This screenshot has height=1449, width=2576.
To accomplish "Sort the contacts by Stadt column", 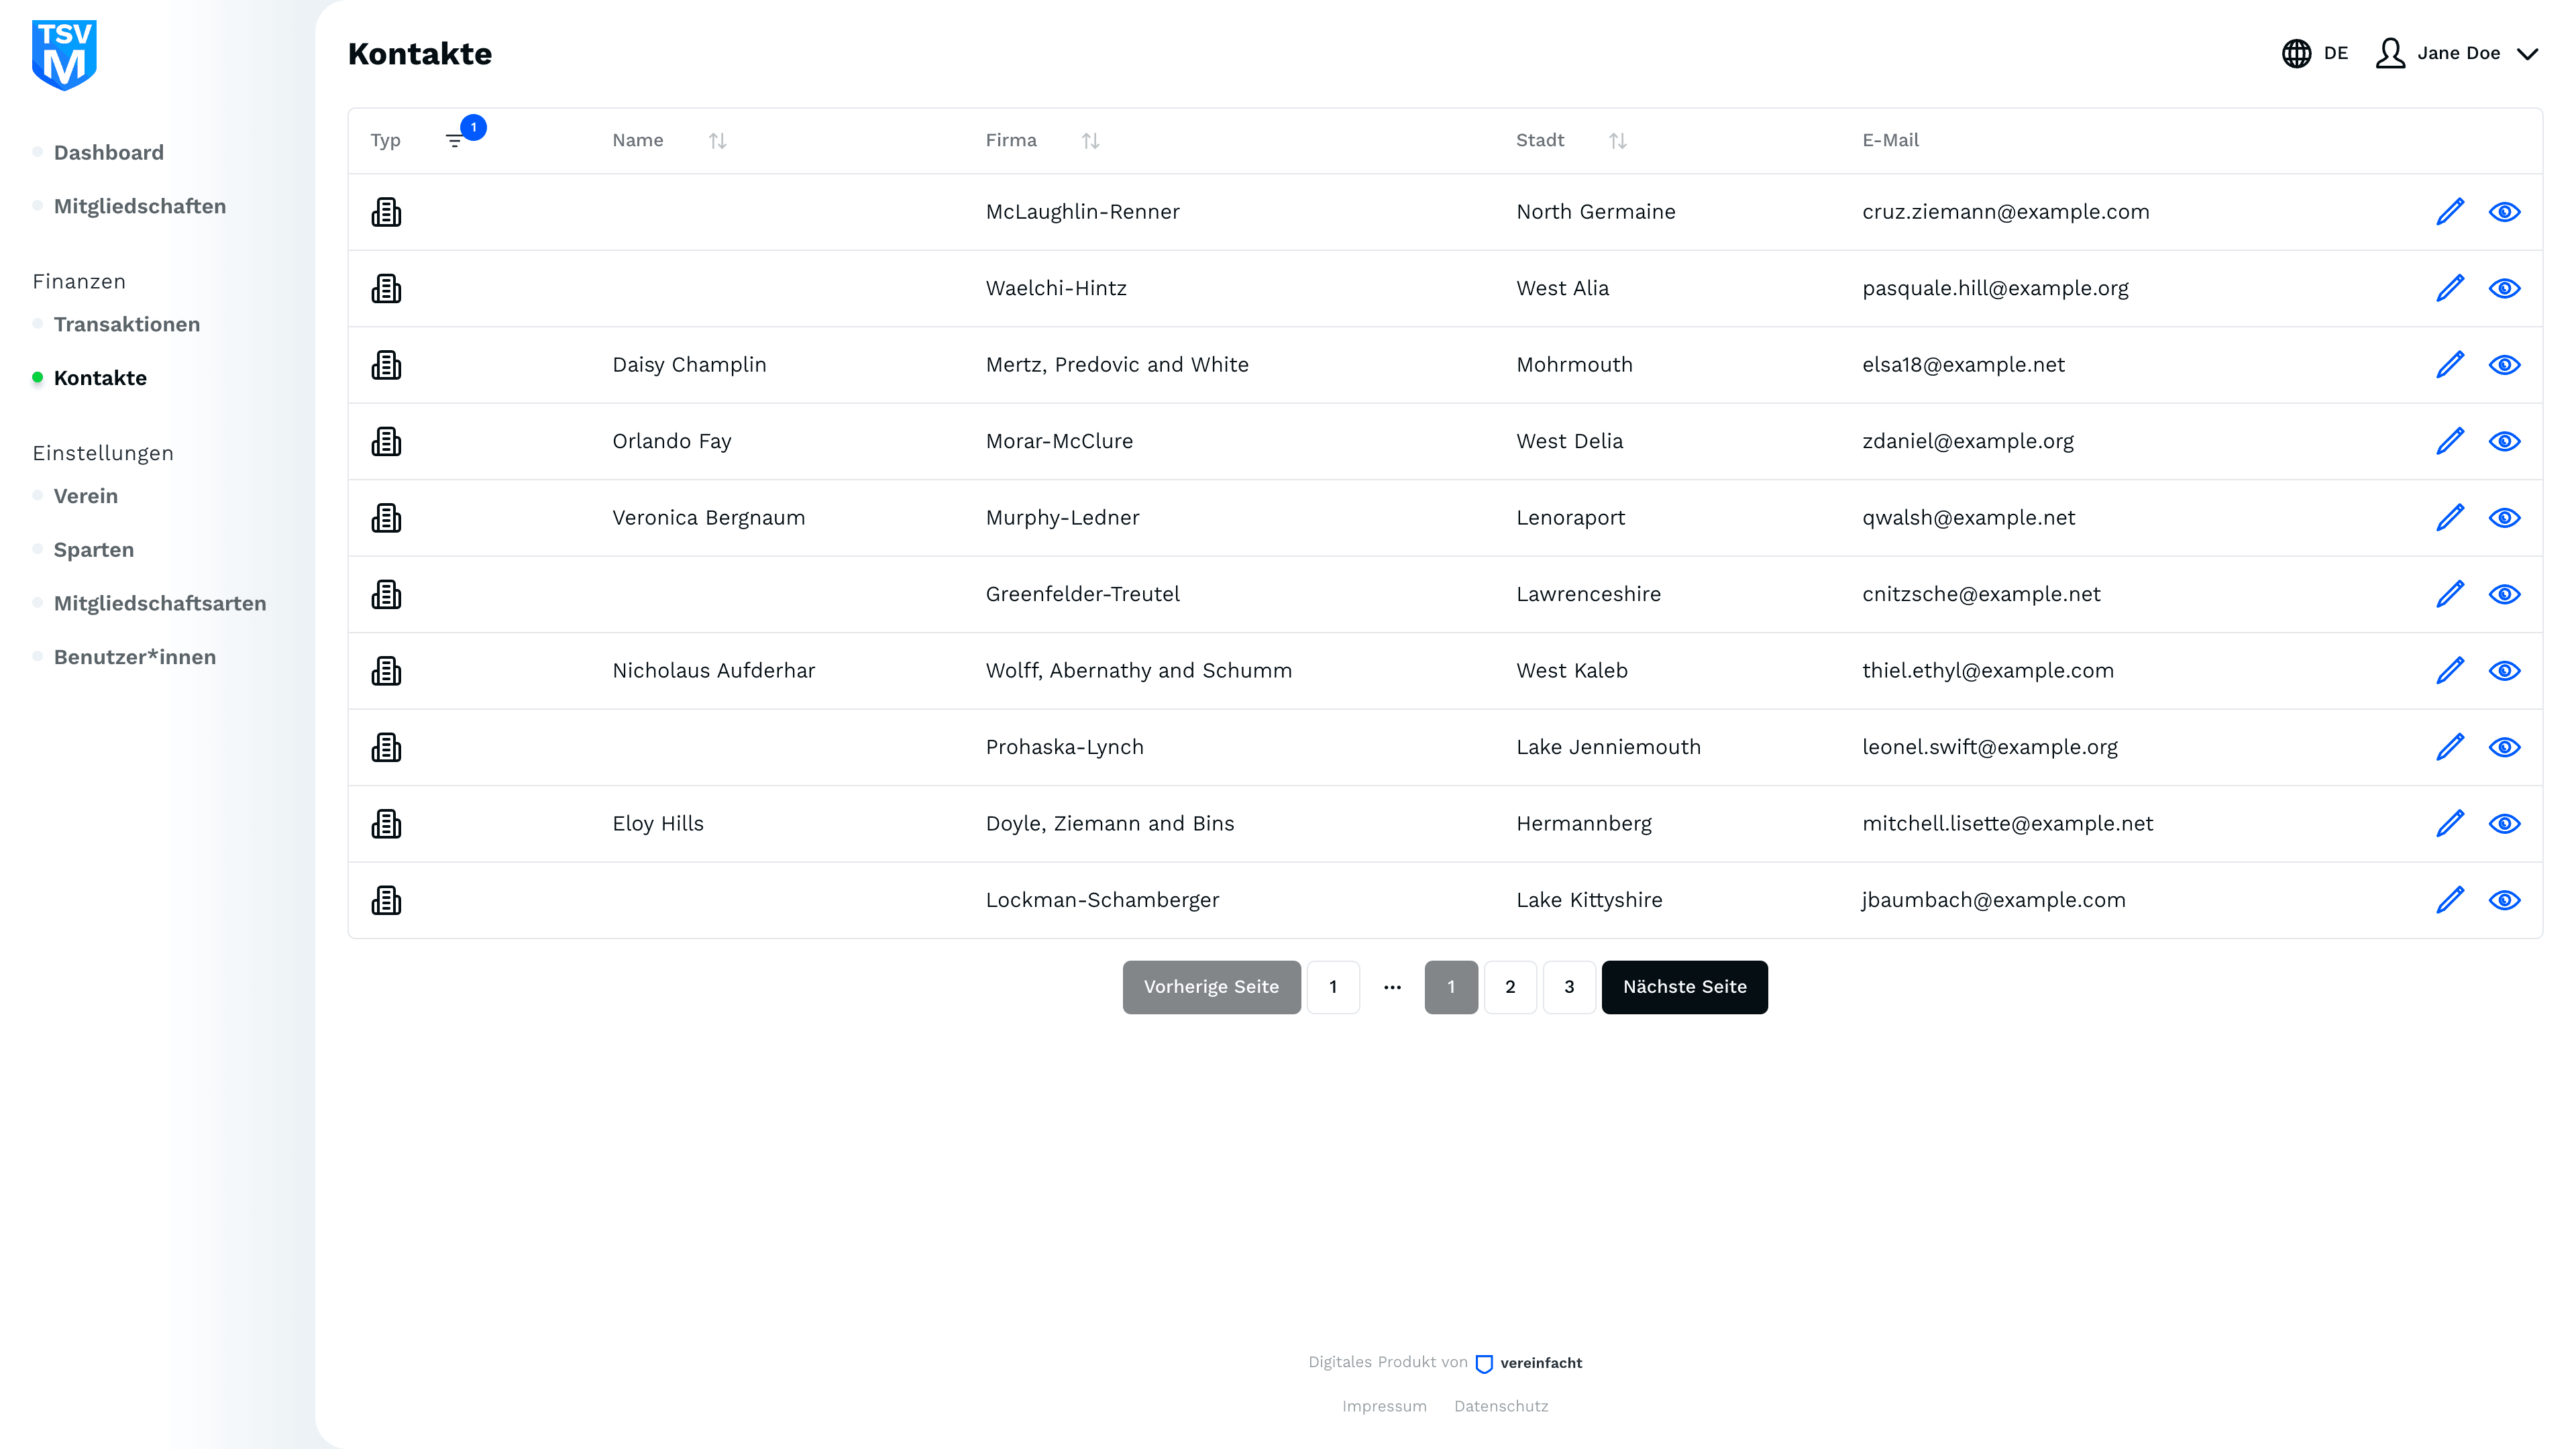I will pyautogui.click(x=1617, y=141).
